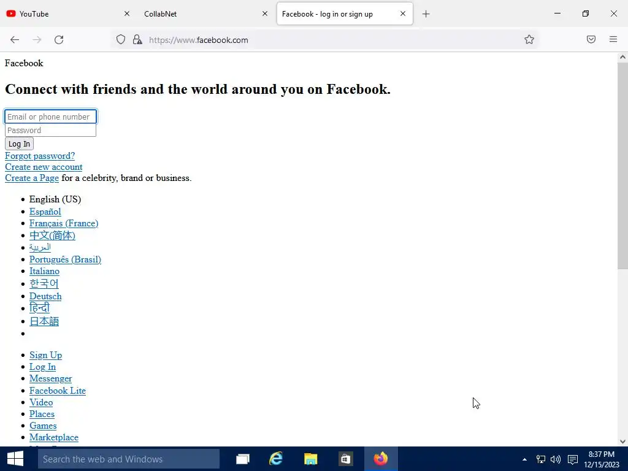Viewport: 628px width, 471px height.
Task: Open the taskbar clock and date
Action: (x=602, y=459)
